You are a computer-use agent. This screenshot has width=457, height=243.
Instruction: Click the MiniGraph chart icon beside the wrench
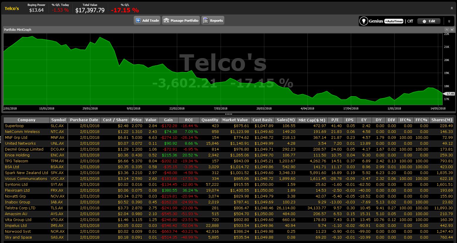[x=452, y=30]
